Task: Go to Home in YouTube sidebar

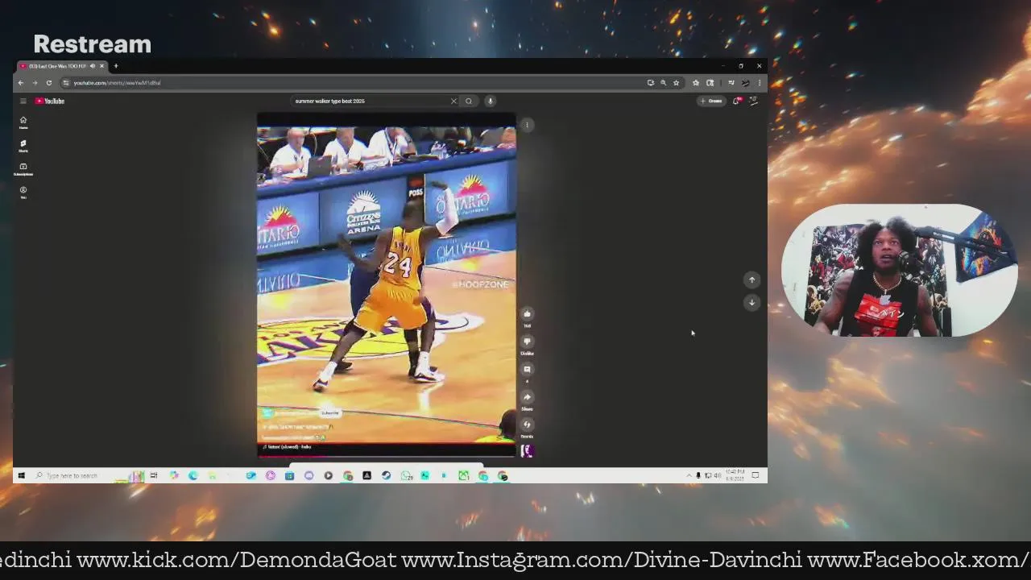Action: tap(23, 122)
